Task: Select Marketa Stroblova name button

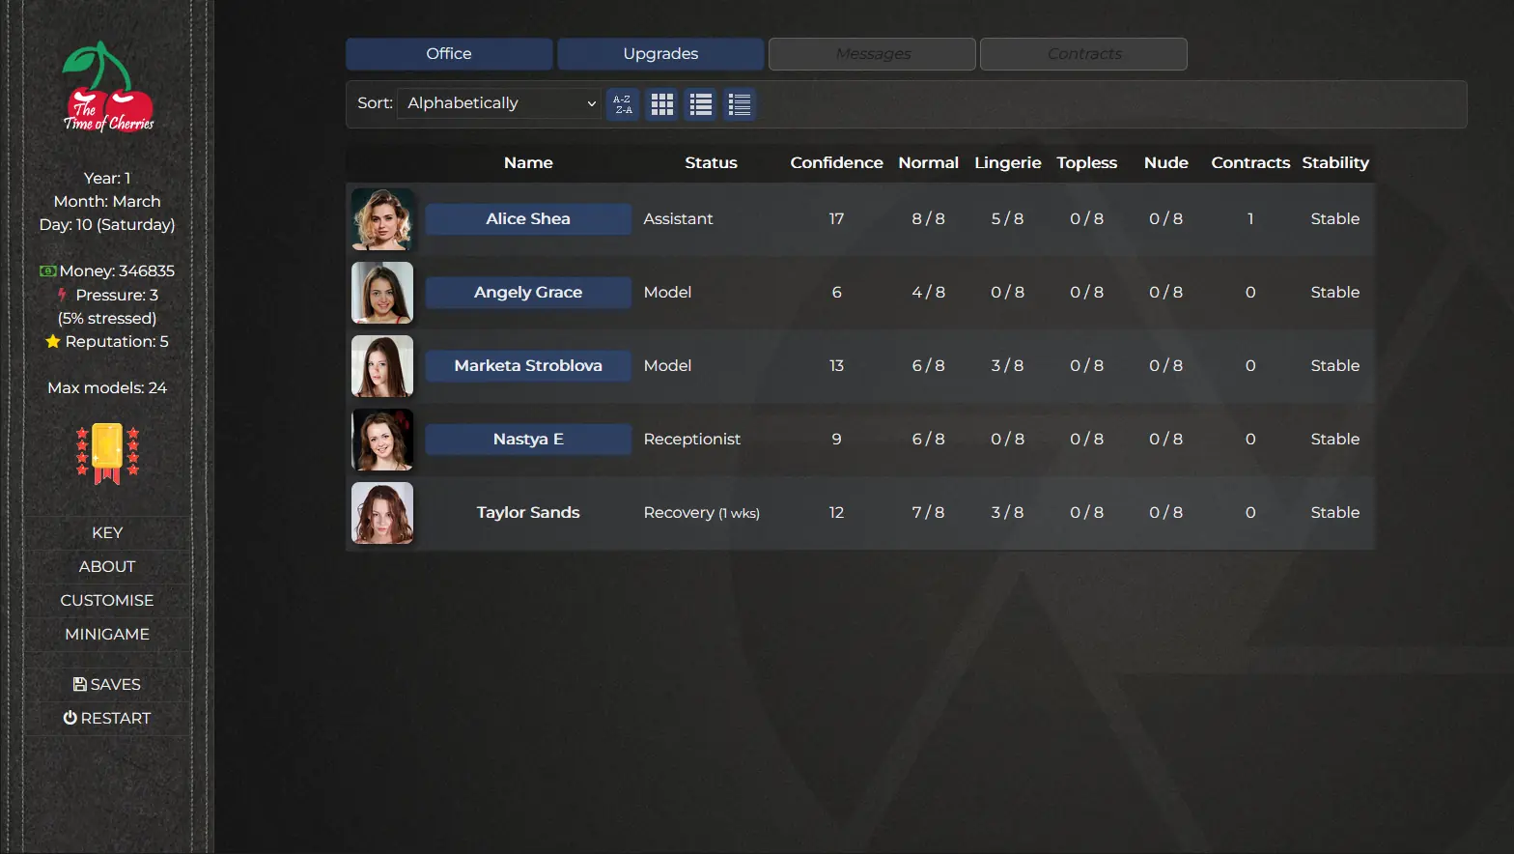Action: 528,366
